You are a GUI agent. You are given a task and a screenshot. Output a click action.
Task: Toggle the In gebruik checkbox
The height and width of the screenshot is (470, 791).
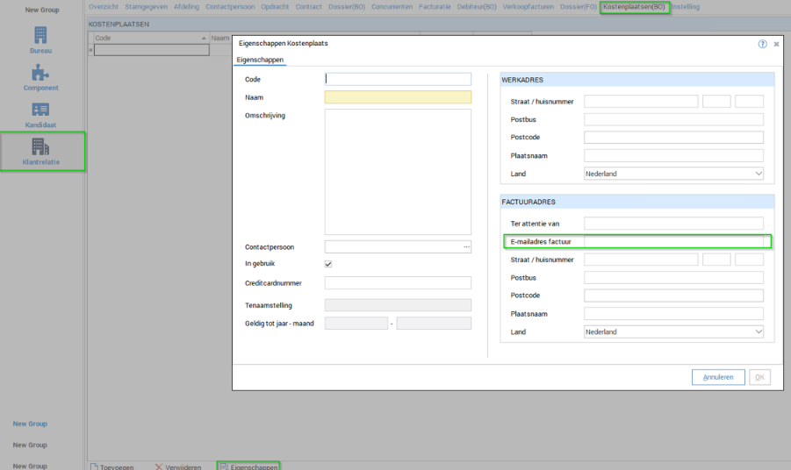point(328,264)
